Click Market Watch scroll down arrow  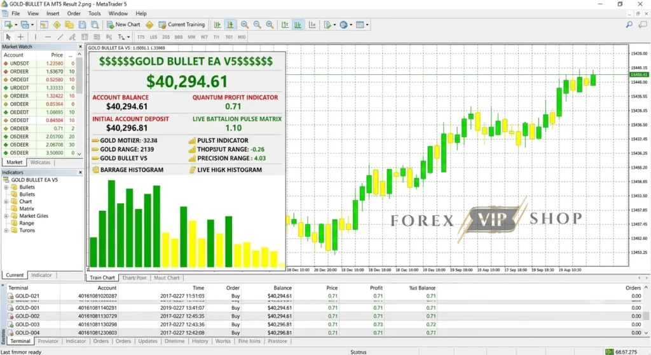coord(79,154)
